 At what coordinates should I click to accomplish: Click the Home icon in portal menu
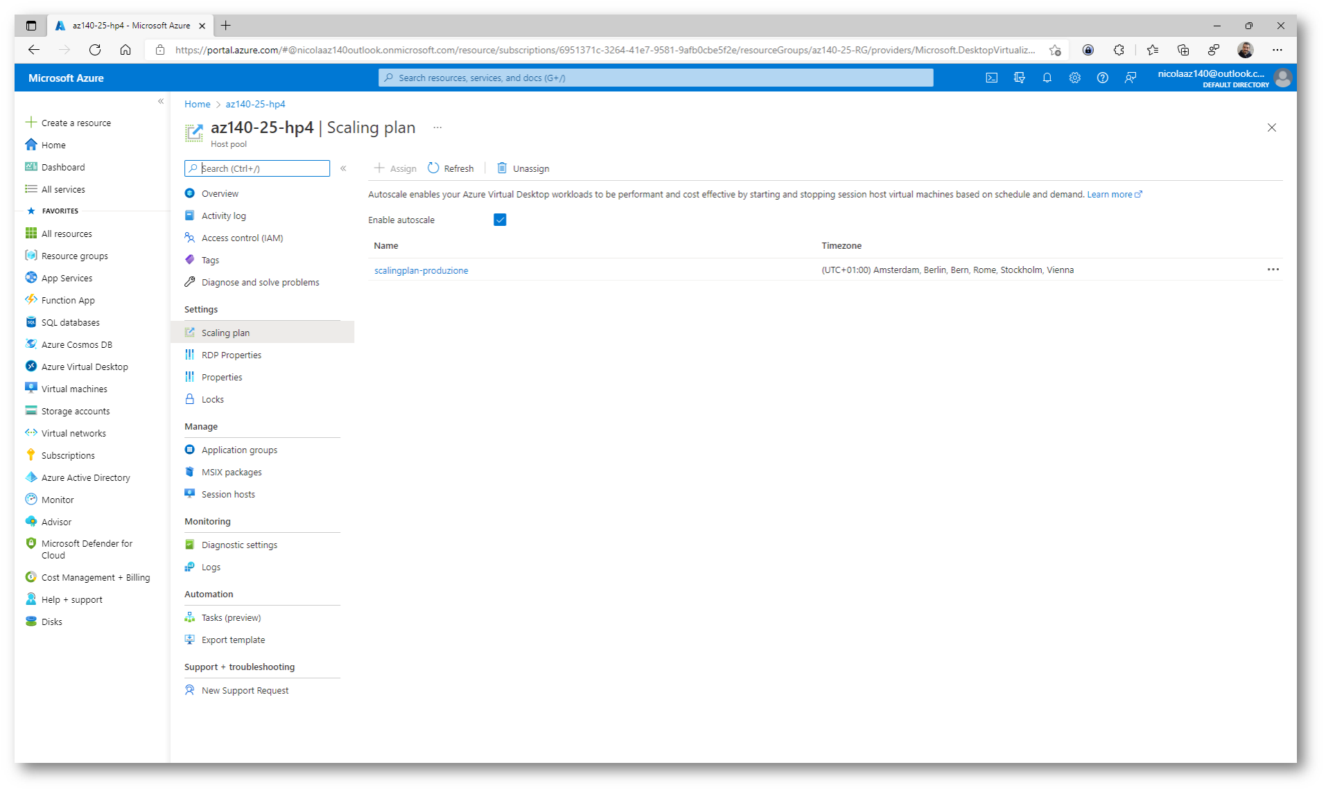(x=31, y=145)
